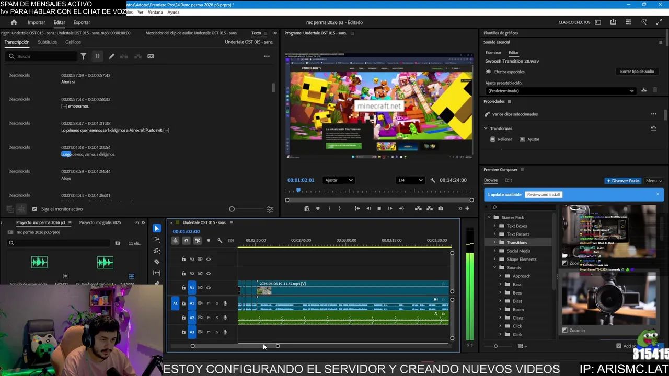This screenshot has width=669, height=376.
Task: Enable voice-over record on A3
Action: 225,332
